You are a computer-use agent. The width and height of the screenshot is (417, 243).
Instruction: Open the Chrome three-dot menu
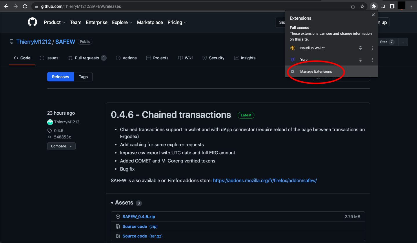pyautogui.click(x=411, y=6)
